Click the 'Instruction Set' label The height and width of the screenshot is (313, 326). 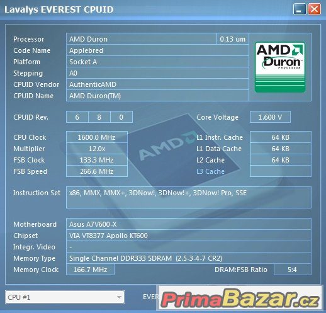(37, 193)
